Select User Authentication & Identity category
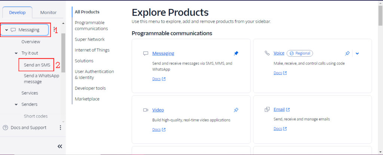The image size is (383, 155). coord(94,75)
